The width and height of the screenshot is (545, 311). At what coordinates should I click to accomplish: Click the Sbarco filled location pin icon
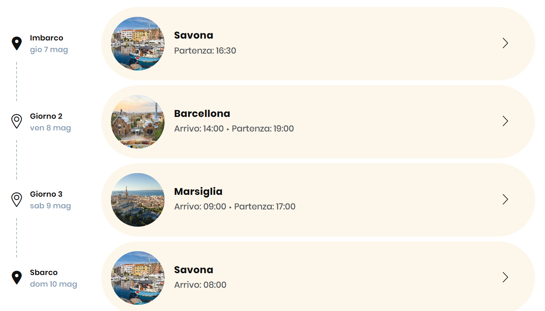pos(16,278)
